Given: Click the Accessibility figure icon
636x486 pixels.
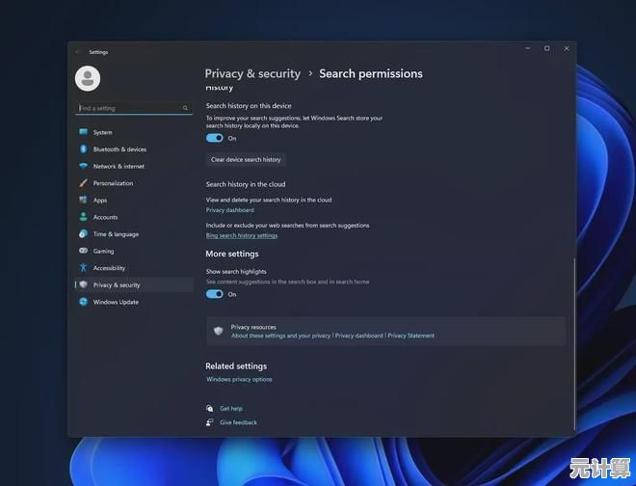Looking at the screenshot, I should [x=84, y=268].
